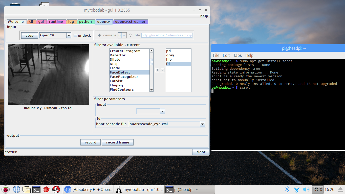Select DL4J in available filters
Screen dimensions: 345x194
tap(130, 64)
